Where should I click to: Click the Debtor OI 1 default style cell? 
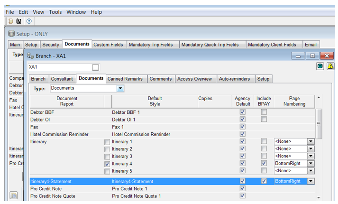(124, 120)
